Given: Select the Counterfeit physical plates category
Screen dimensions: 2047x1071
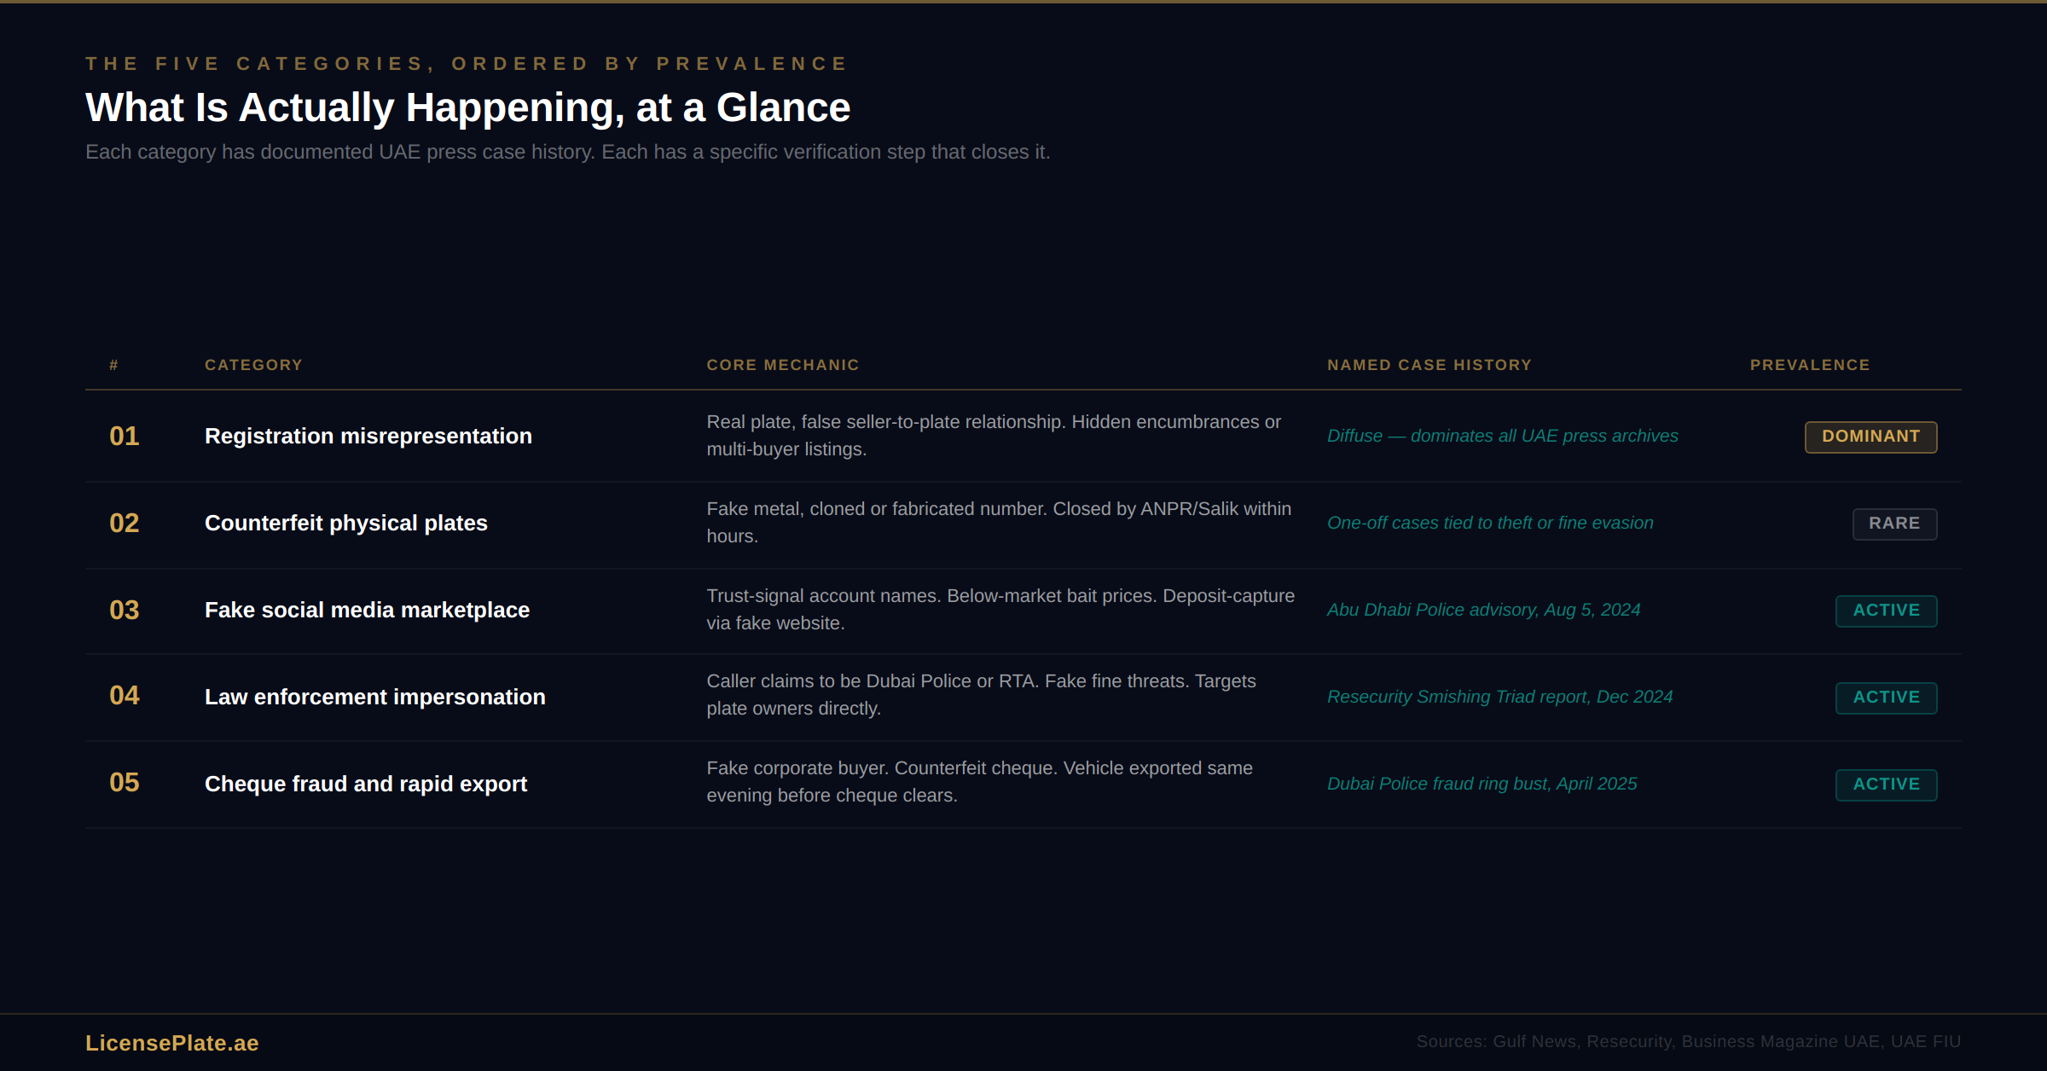Looking at the screenshot, I should (x=345, y=524).
